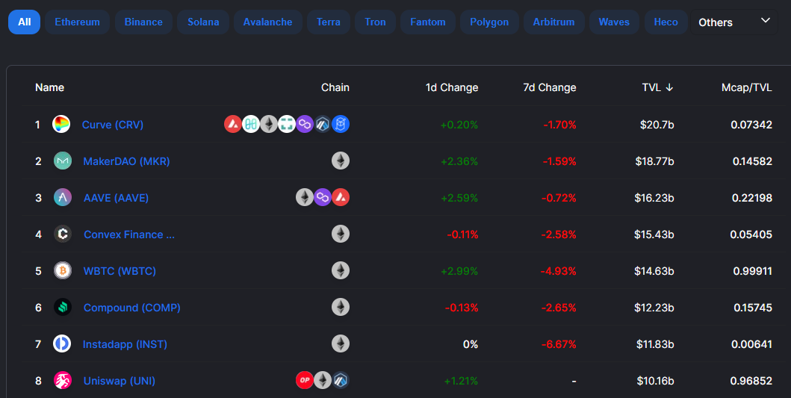
Task: Click the WBTC bitcoin logo icon
Action: point(63,270)
